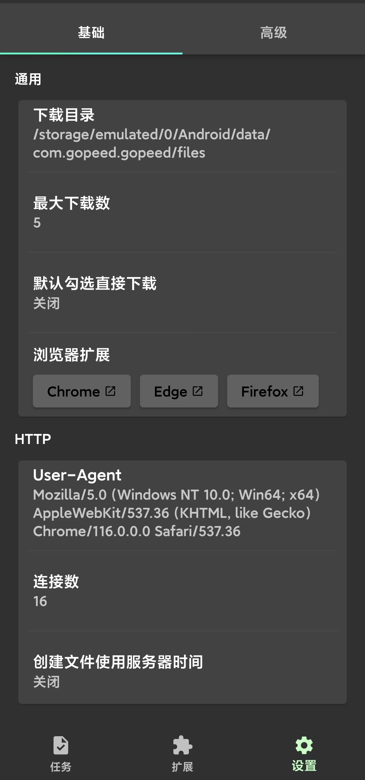Click the external-link icon on the Edge button

pyautogui.click(x=198, y=391)
